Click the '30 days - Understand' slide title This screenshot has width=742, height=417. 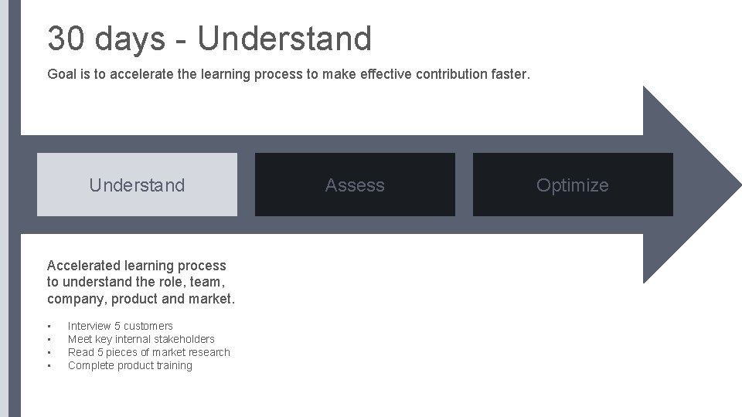(209, 39)
